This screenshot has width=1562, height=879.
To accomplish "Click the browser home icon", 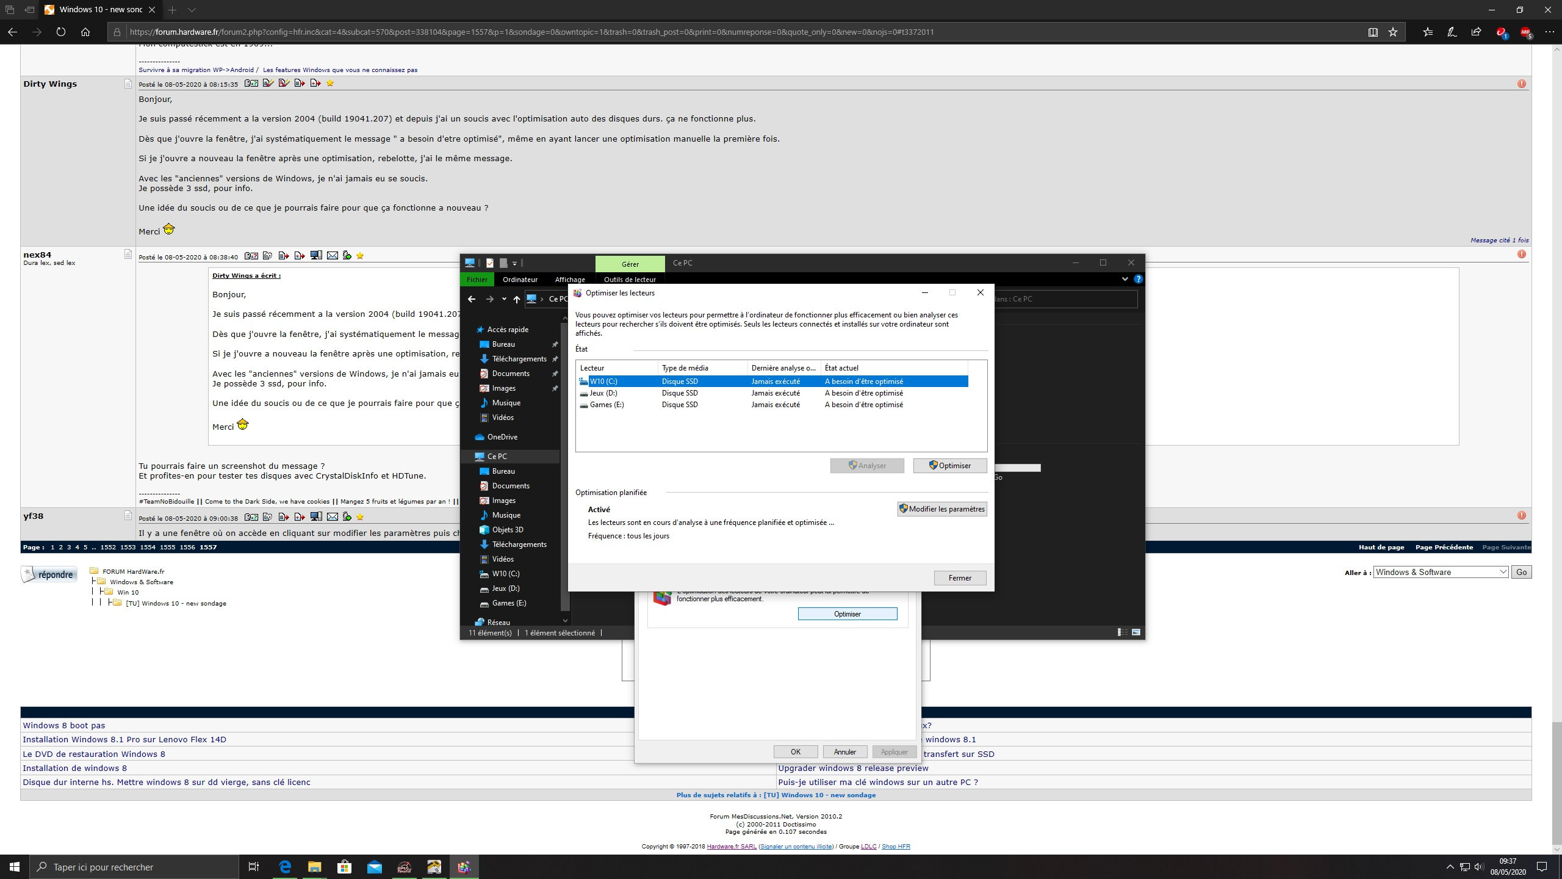I will click(x=85, y=32).
